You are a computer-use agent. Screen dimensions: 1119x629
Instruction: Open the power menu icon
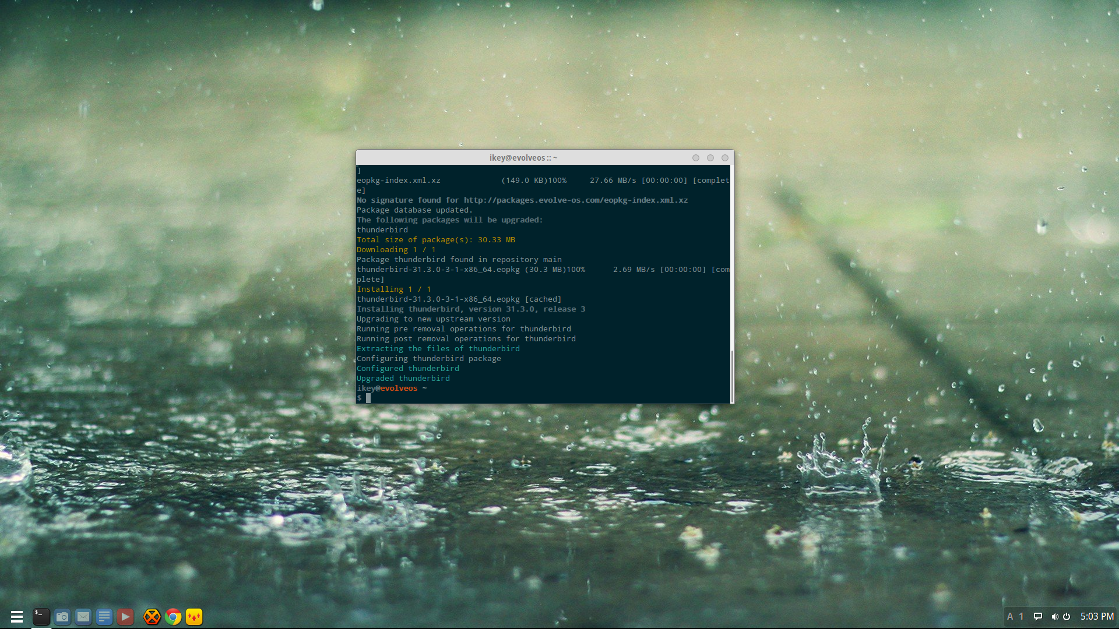point(1067,616)
